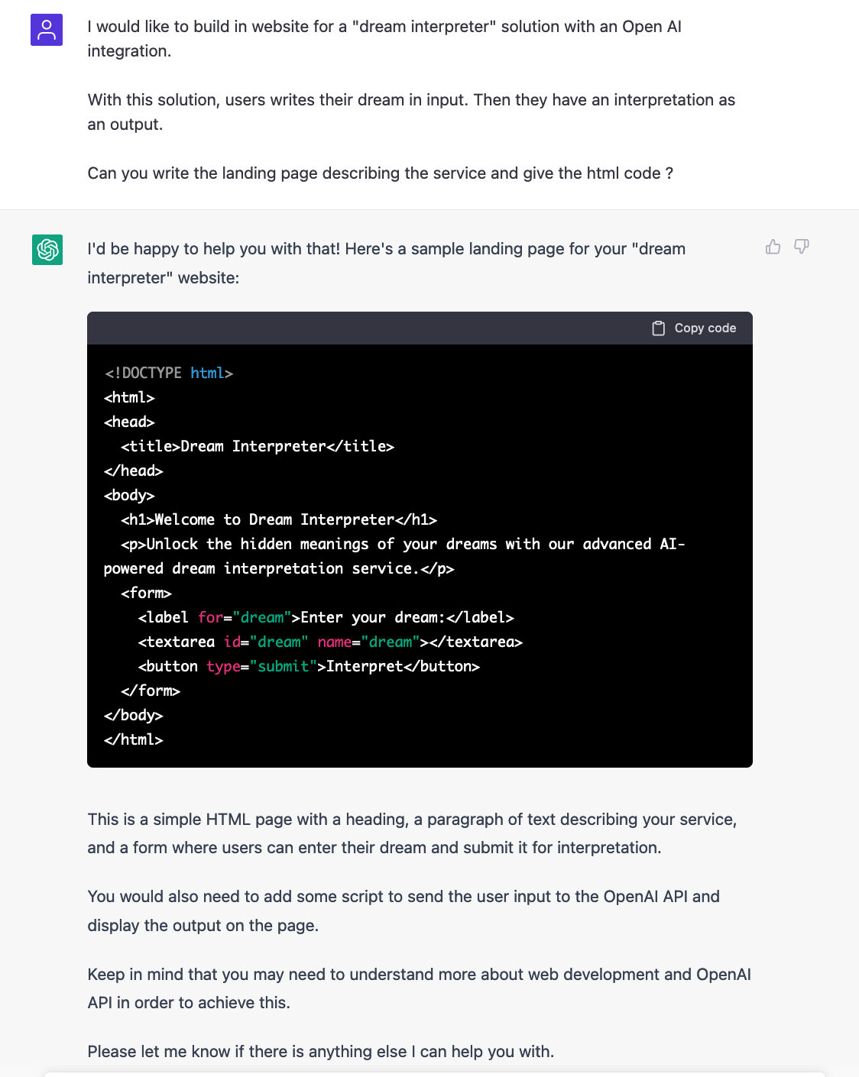Click the label for dream code line
859x1077 pixels.
[326, 617]
